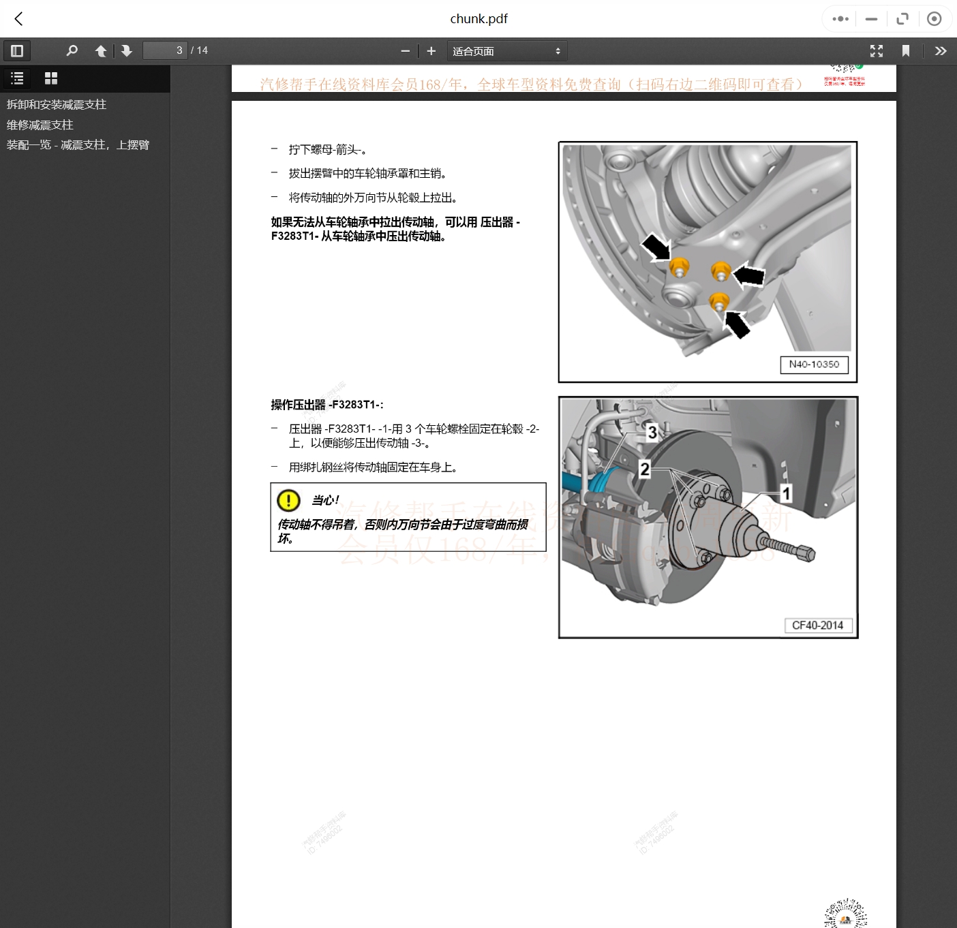Go to previous page with up arrow
Screen dimensions: 957x928
pyautogui.click(x=101, y=50)
